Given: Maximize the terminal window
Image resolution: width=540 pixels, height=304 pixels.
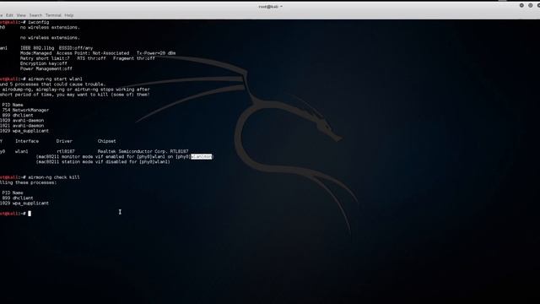Looking at the screenshot, I should (531, 6).
